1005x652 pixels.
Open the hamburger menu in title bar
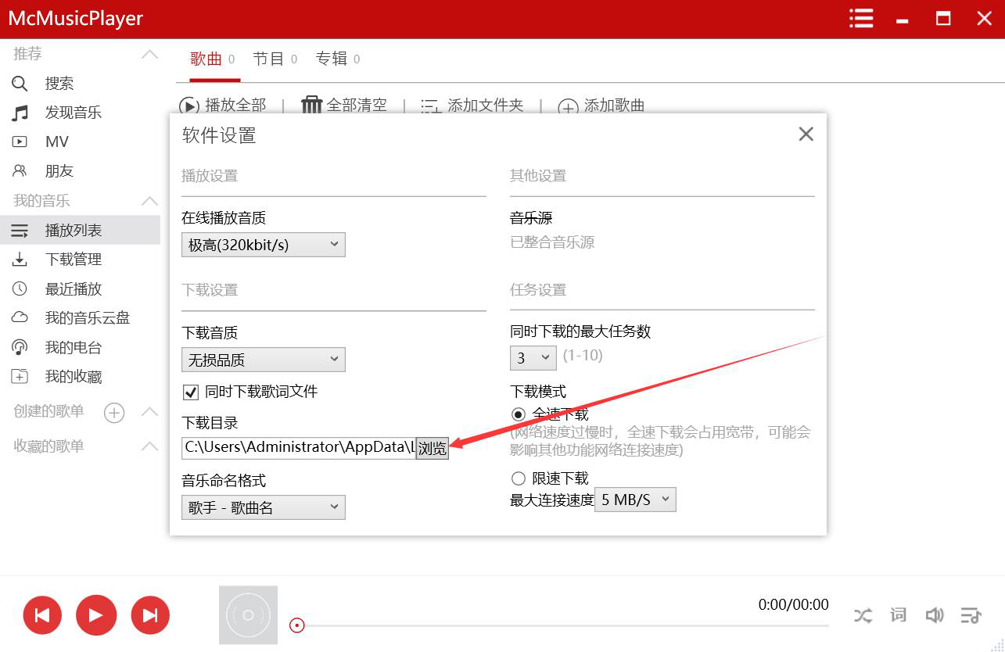point(861,19)
